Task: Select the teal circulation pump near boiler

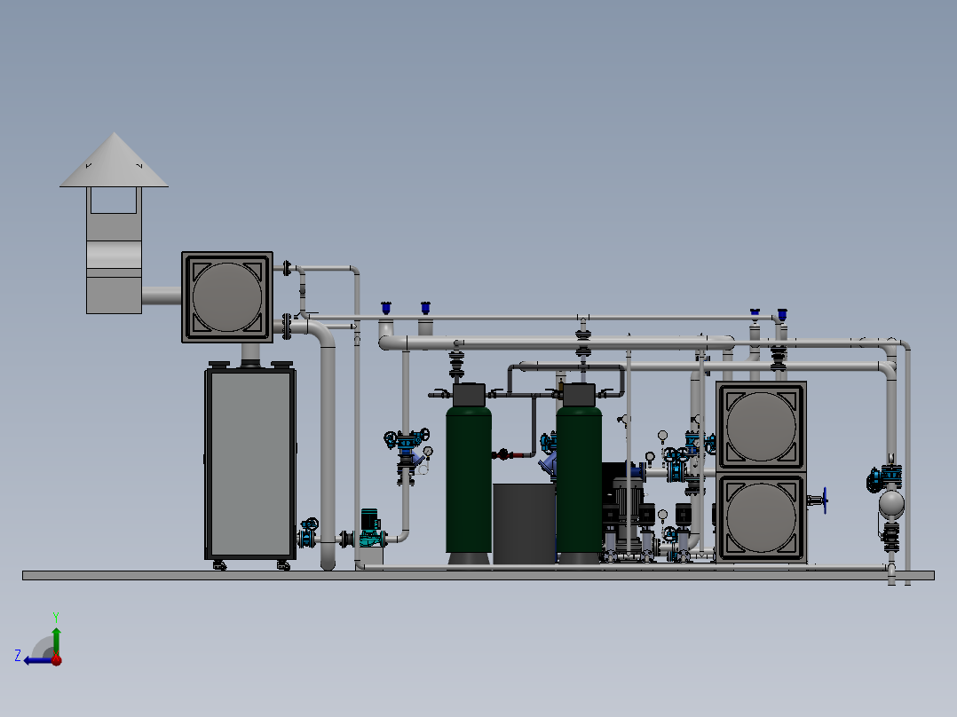Action: [370, 529]
